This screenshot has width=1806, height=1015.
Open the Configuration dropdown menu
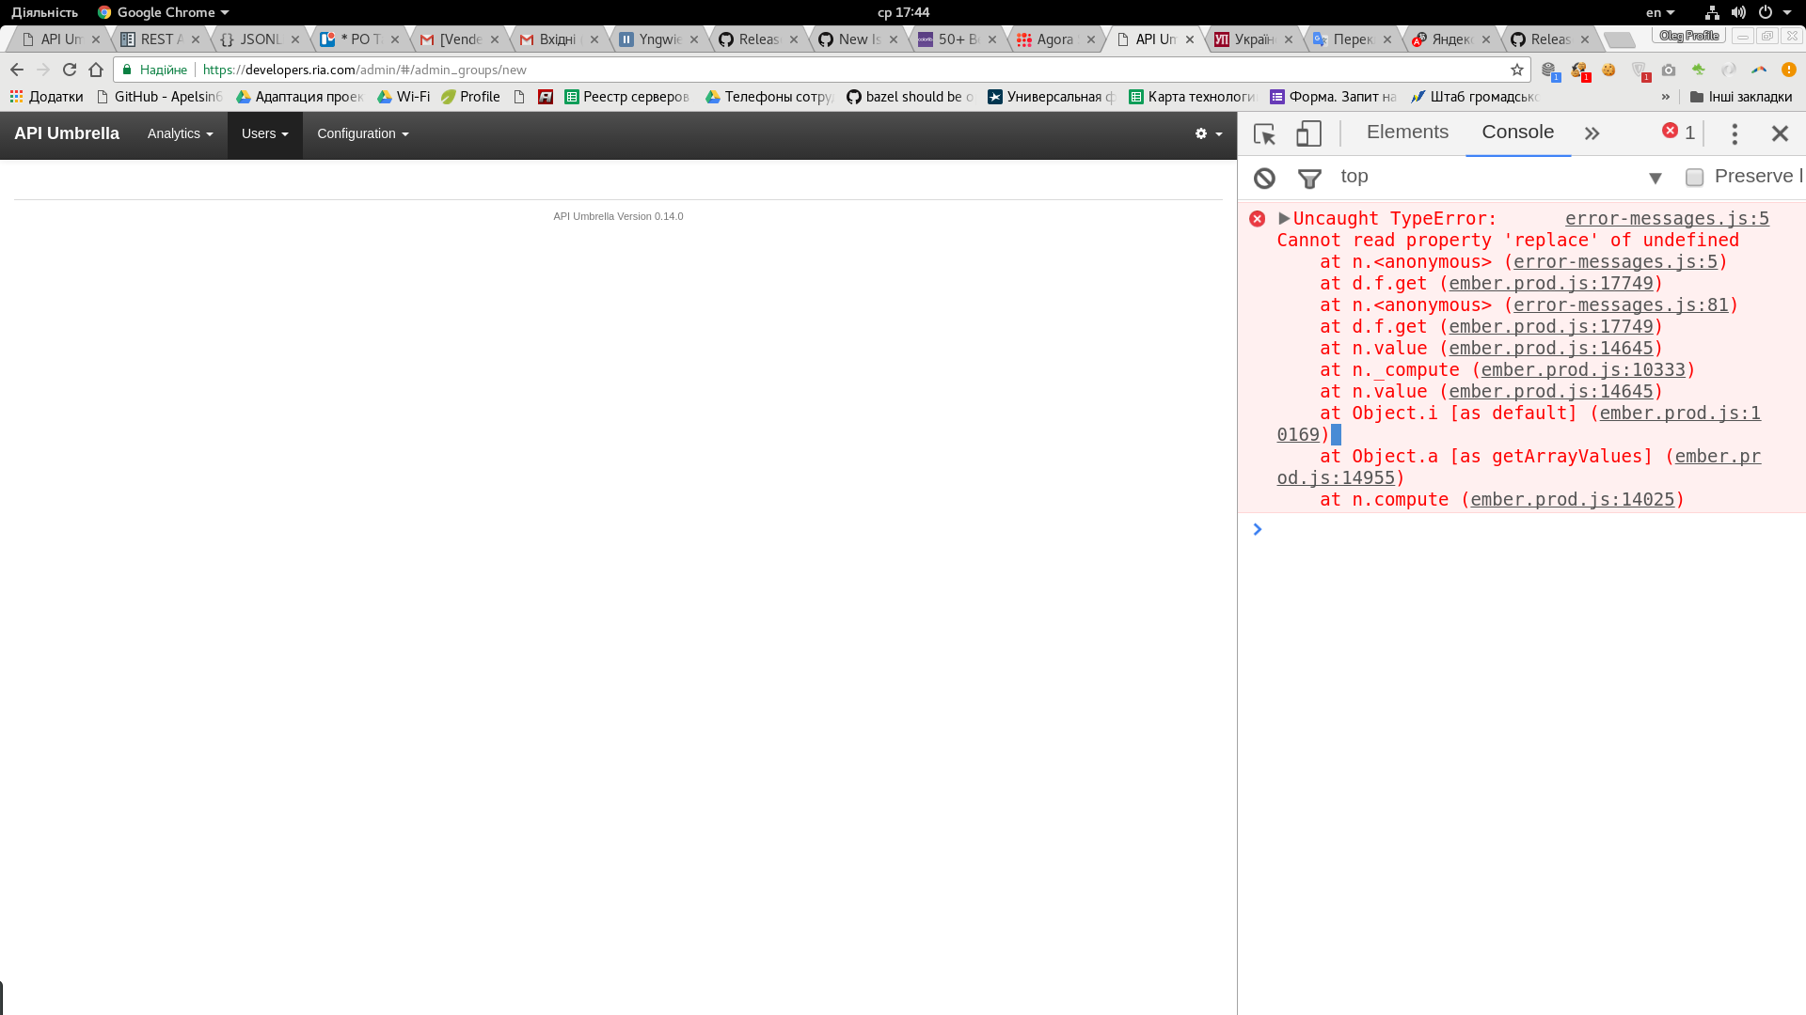pos(362,133)
